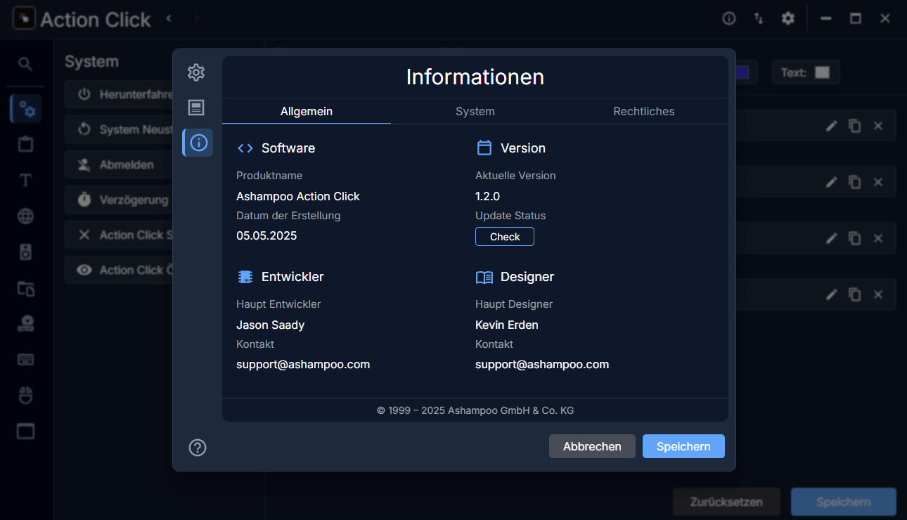The height and width of the screenshot is (520, 907).
Task: Click the main window's Speichern button
Action: click(x=844, y=502)
